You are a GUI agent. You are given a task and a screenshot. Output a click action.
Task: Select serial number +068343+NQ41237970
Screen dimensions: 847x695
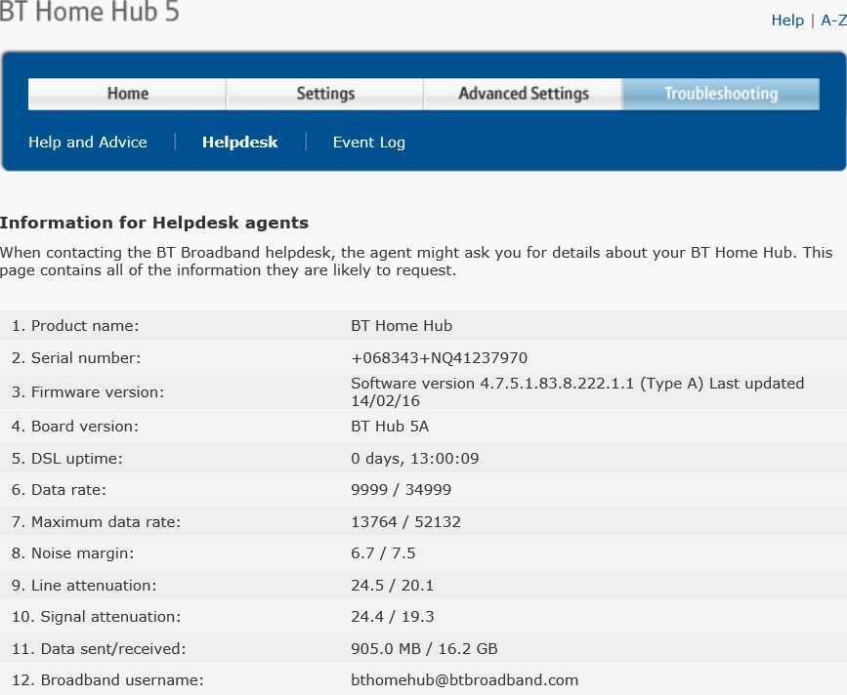440,358
